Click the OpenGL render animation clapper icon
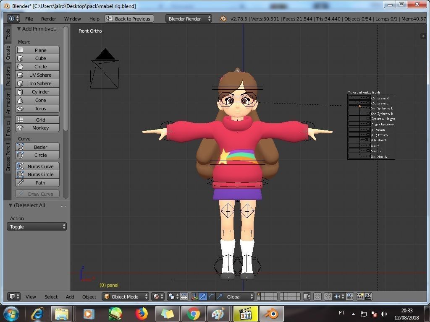This screenshot has width=430, height=322. tap(368, 296)
